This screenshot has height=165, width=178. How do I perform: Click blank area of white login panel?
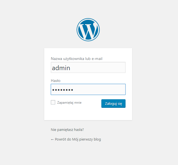click(88, 114)
